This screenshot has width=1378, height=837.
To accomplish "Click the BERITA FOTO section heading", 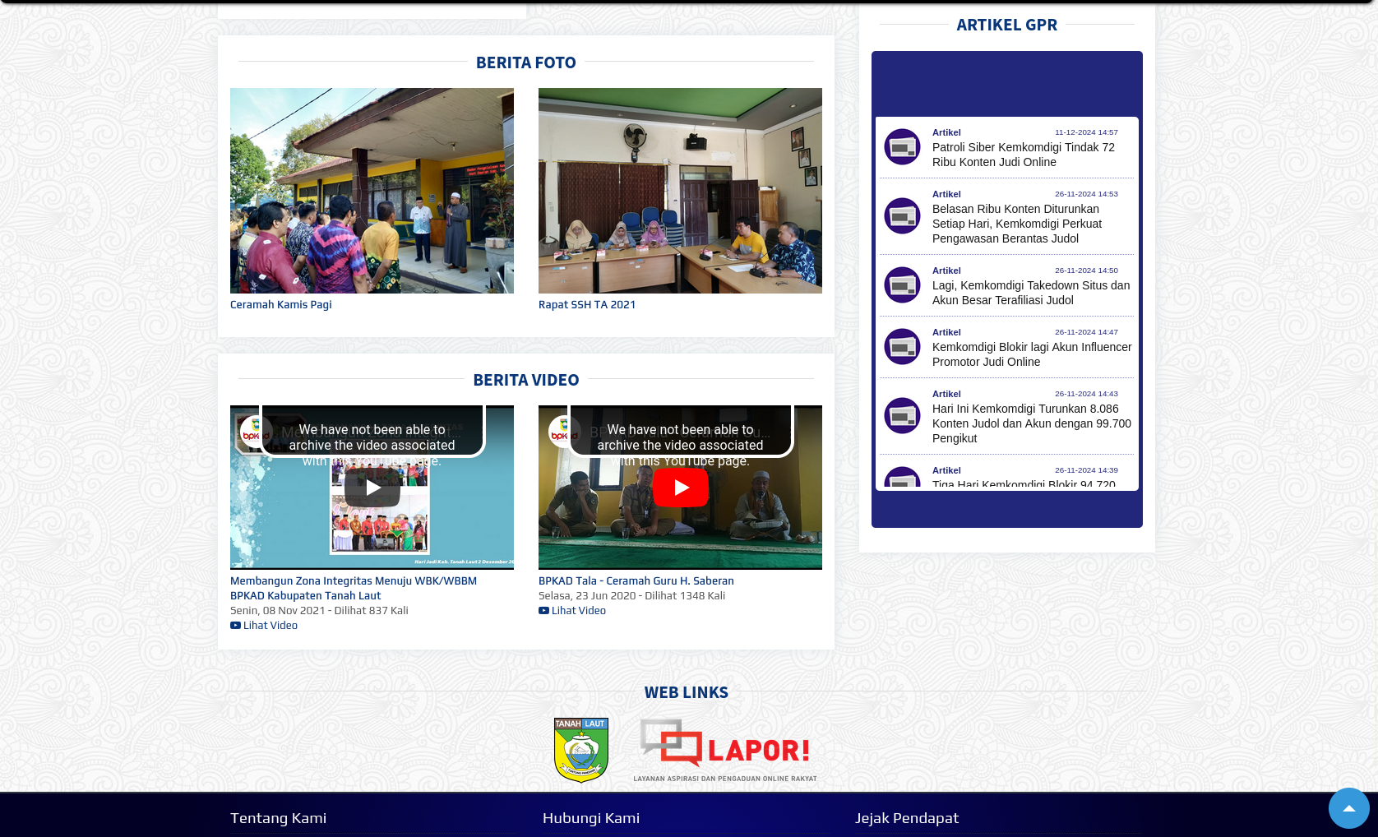I will pyautogui.click(x=526, y=62).
